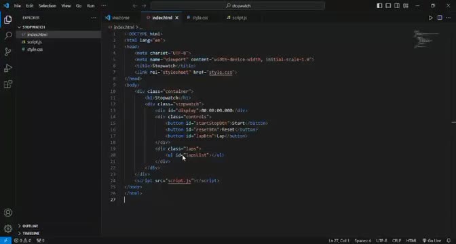The width and height of the screenshot is (456, 244).
Task: Close the index.html tab
Action: point(176,18)
